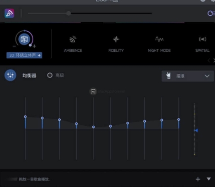Viewport: 215px width, 187px height.
Task: Click the preamp gain triangle marker
Action: [196, 130]
